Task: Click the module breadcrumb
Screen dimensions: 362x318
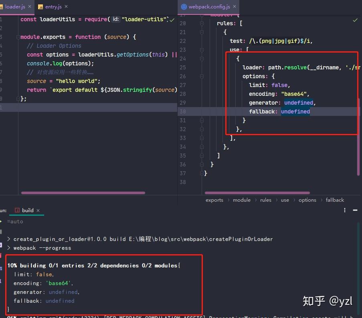Action: 241,200
